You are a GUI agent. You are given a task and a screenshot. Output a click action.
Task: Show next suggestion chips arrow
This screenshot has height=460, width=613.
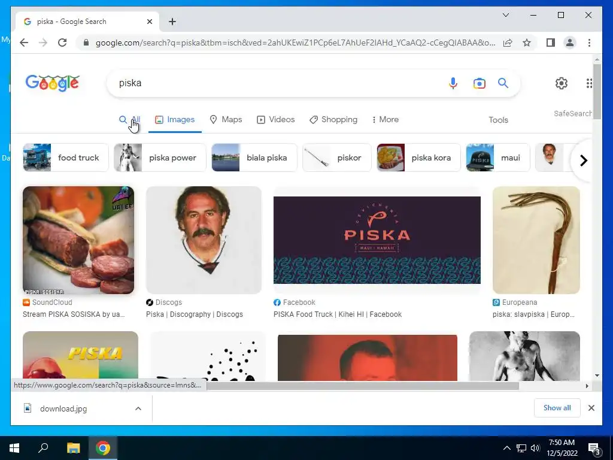pos(583,161)
